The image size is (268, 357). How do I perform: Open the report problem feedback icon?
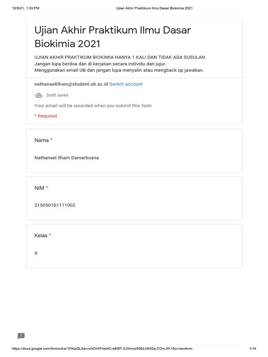click(x=21, y=336)
